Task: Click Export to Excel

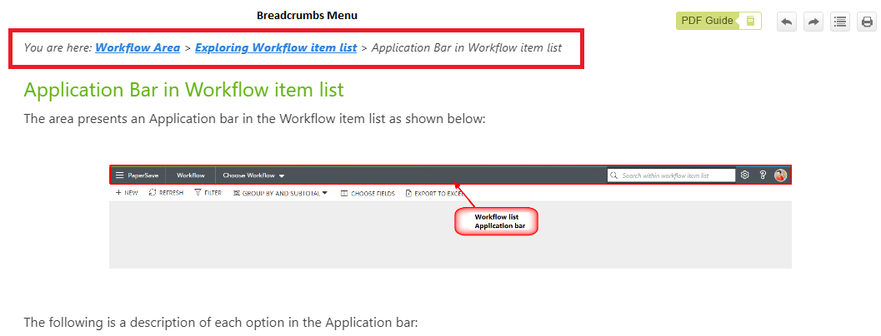Action: click(x=433, y=193)
